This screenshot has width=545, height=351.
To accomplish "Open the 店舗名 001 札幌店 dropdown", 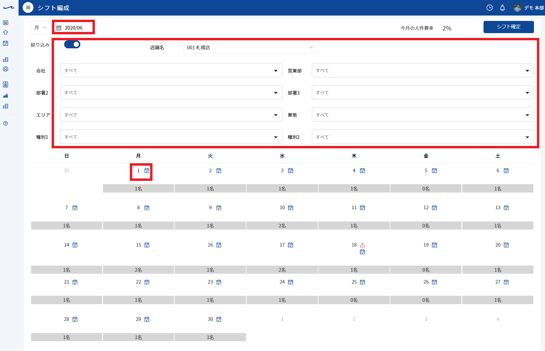I will pyautogui.click(x=250, y=47).
